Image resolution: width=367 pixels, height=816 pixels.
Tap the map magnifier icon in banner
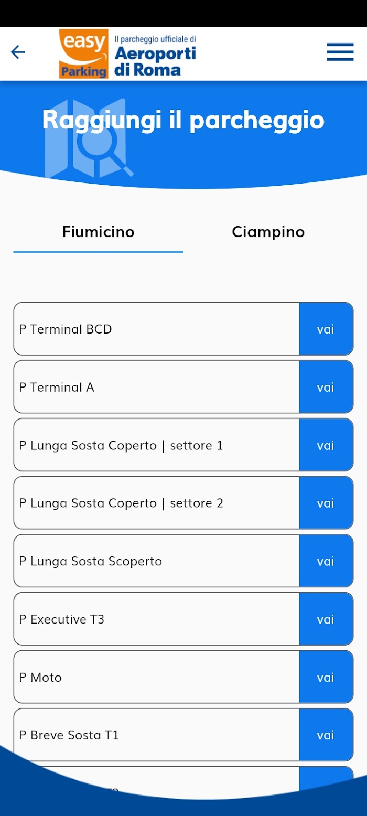coord(89,138)
